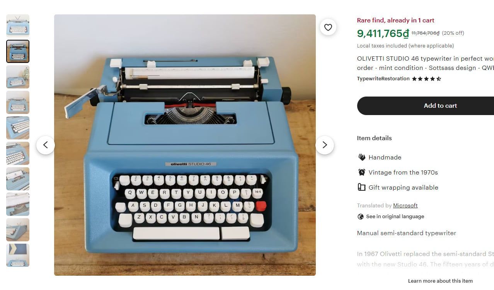Viewport: 494px width, 290px height.
Task: See description in original language
Action: [x=395, y=217]
